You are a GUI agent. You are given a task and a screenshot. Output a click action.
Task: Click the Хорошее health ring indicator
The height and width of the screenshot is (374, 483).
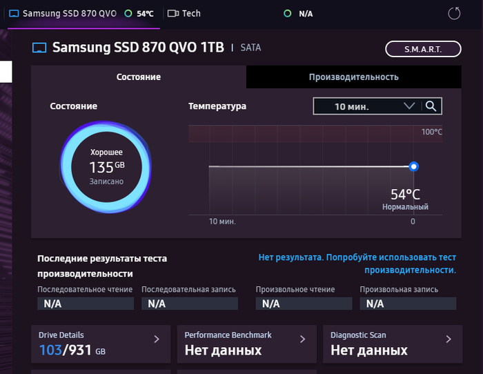(106, 167)
